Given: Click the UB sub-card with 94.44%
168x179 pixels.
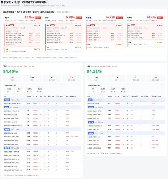Looking at the screenshot, I should tap(63, 48).
